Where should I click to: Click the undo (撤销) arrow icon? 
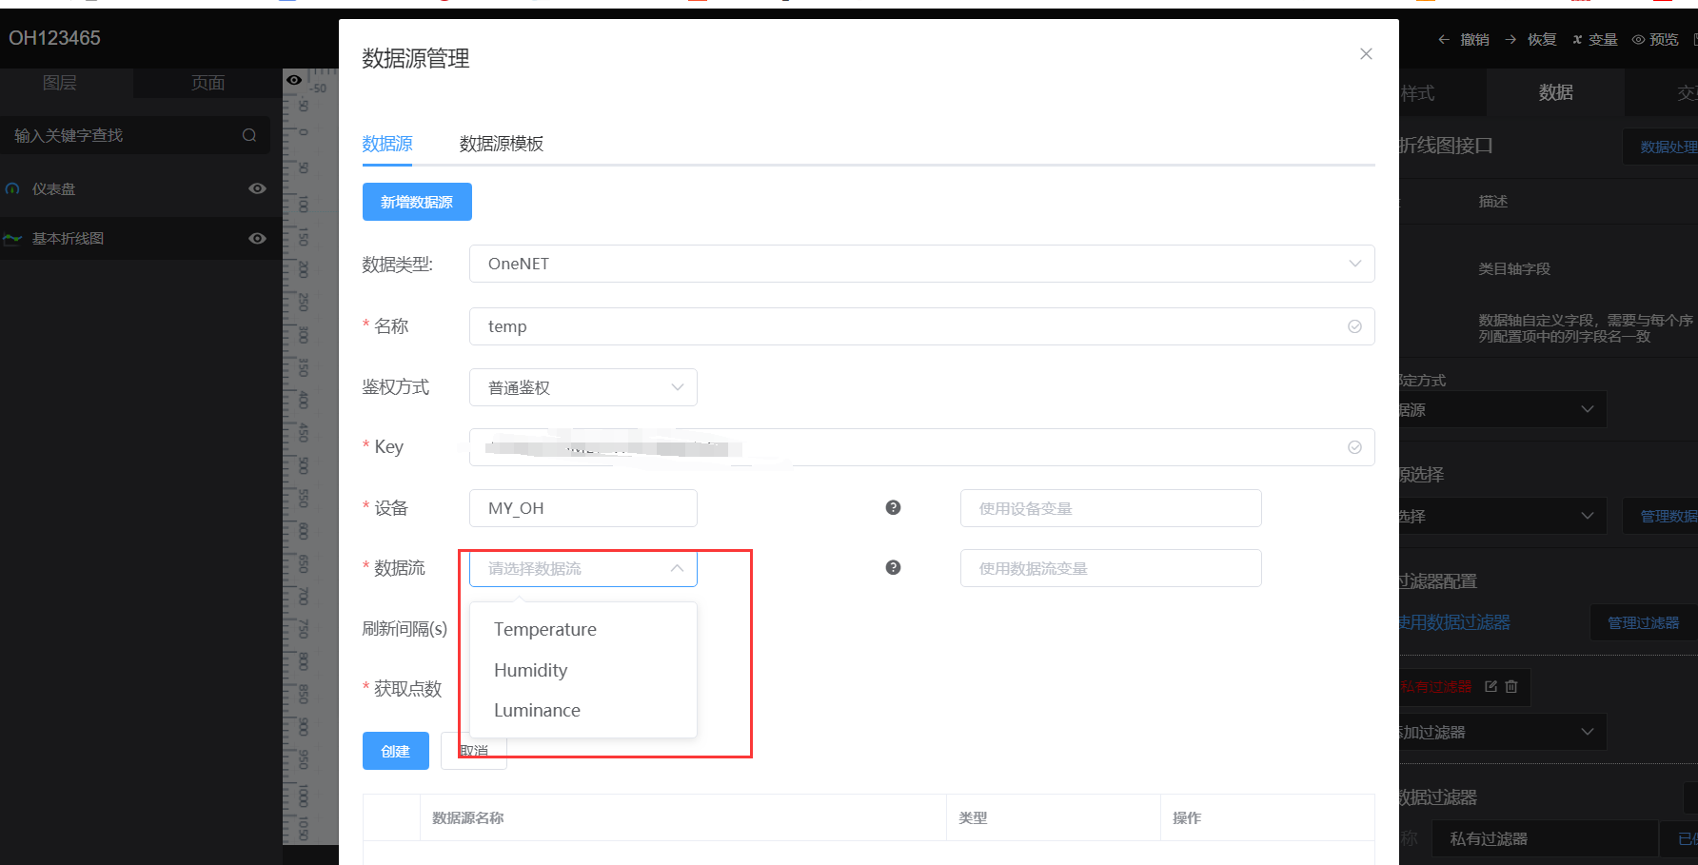[x=1446, y=39]
